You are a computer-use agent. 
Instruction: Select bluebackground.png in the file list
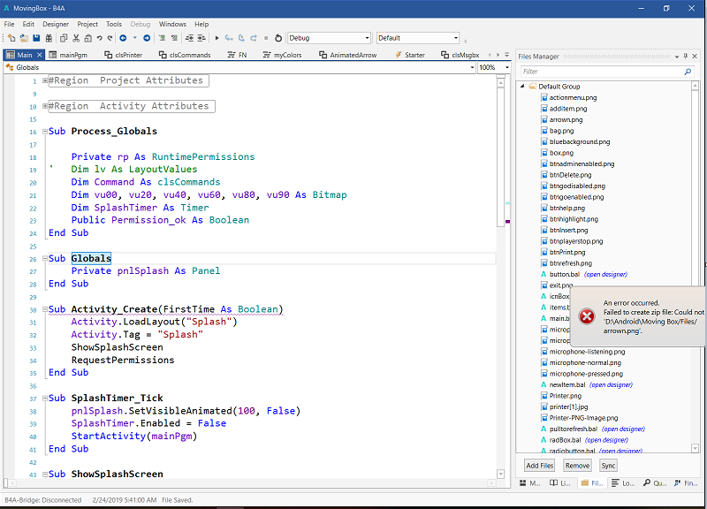580,142
